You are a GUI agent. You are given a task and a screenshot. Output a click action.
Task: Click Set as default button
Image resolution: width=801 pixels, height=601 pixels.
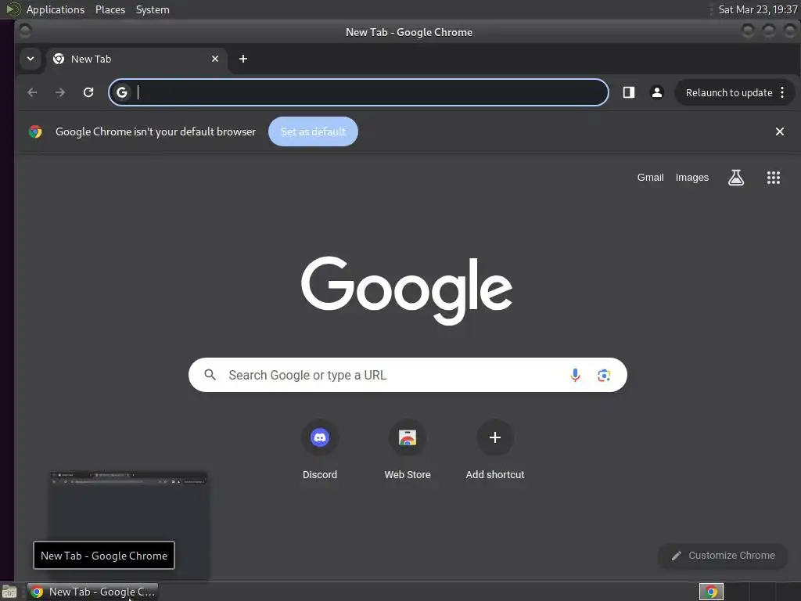[313, 131]
